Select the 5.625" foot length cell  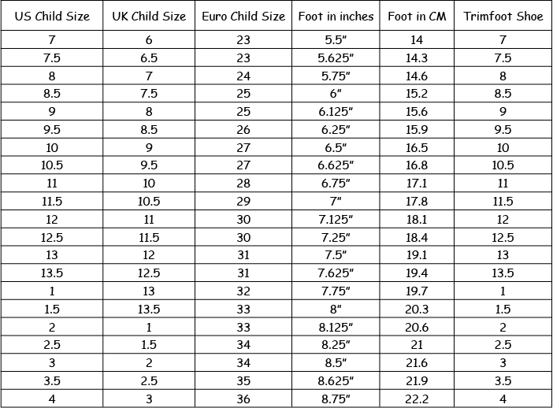click(336, 57)
